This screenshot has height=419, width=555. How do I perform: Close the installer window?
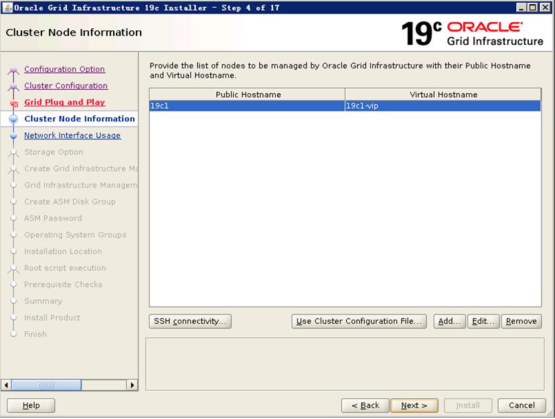pos(545,7)
